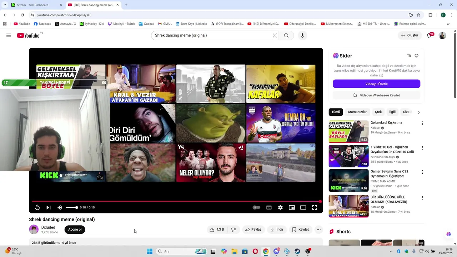
Task: Click the Videoyu Özetle button in Sider
Action: [x=376, y=84]
